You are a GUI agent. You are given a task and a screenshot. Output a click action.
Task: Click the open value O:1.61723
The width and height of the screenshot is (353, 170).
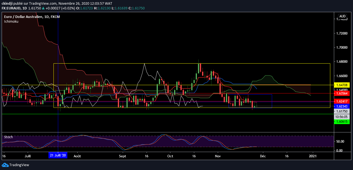point(85,8)
